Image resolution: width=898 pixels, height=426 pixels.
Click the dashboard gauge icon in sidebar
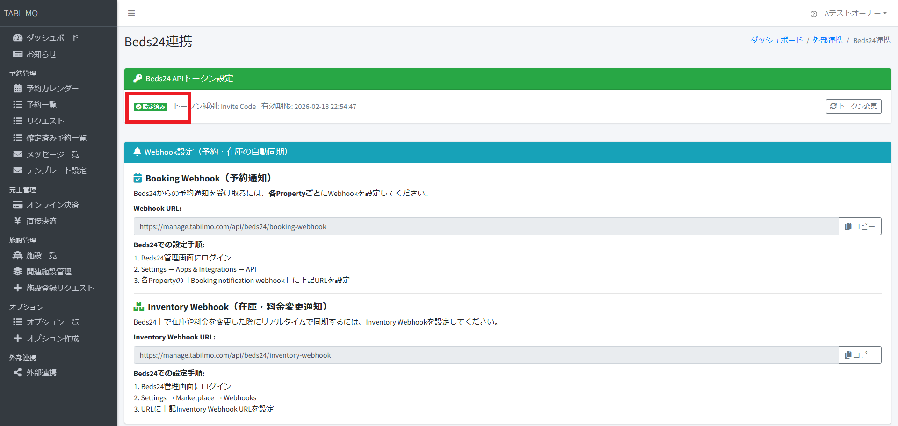(18, 38)
